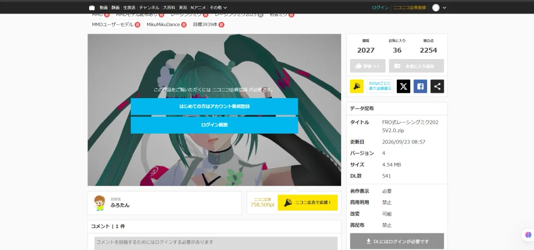Click the ニコニコ会員登録 link in the preview message

(230, 90)
